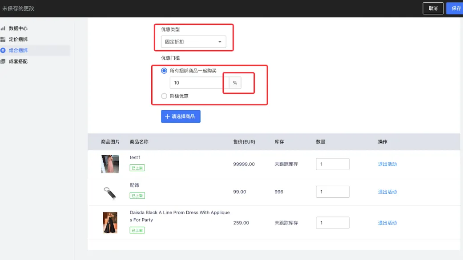Click the 优惠类型 label
463x260 pixels.
coord(170,29)
